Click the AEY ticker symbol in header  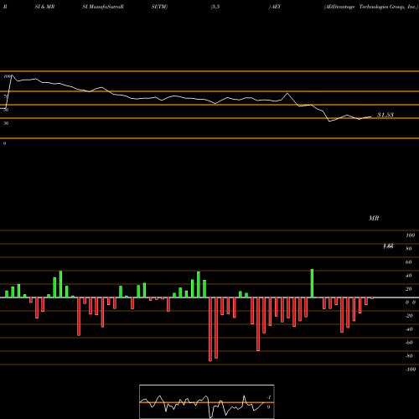276,7
